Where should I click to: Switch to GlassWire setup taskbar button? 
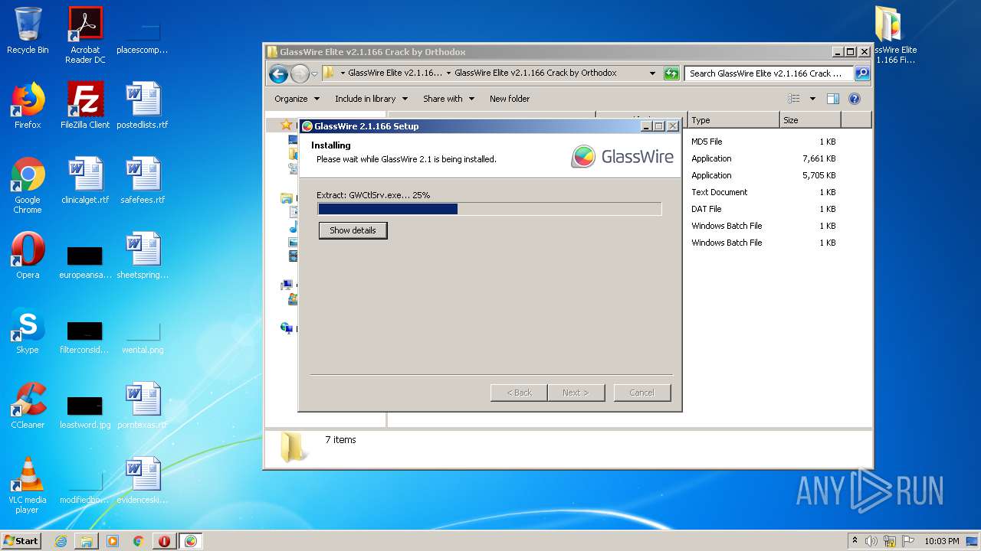[x=191, y=541]
